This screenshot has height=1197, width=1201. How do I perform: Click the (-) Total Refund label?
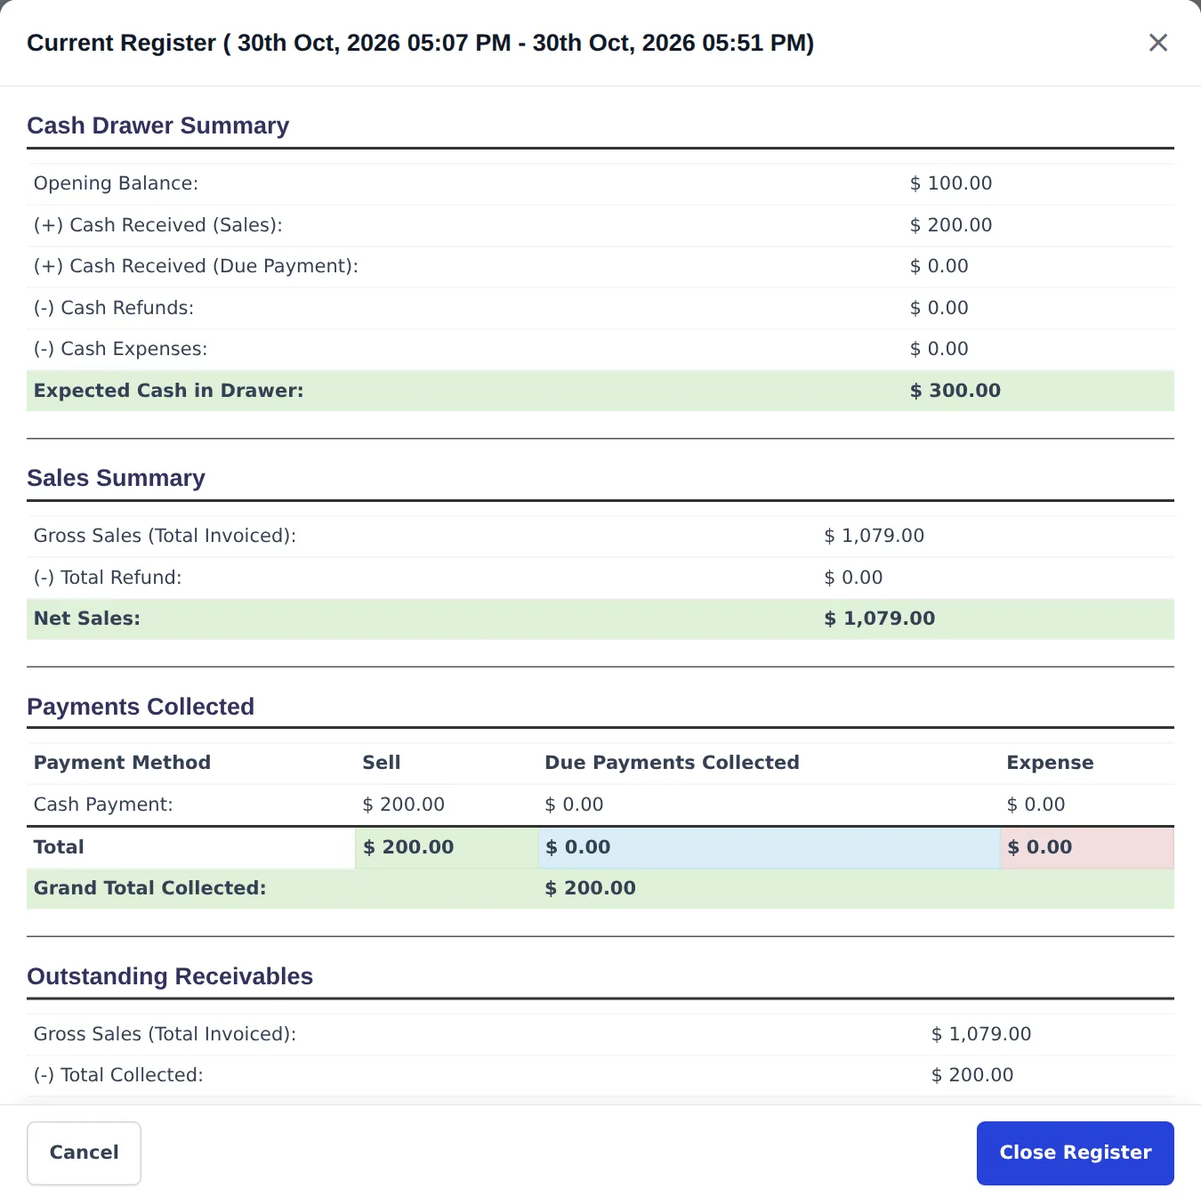click(108, 578)
